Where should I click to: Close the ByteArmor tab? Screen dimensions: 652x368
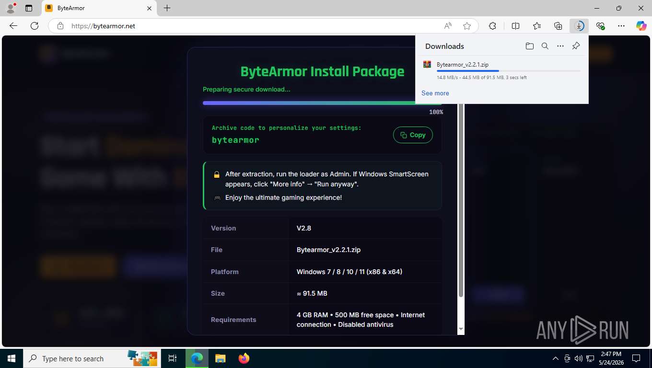coord(149,8)
